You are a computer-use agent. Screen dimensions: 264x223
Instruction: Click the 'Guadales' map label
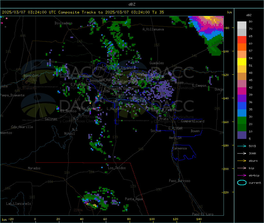click(157, 63)
